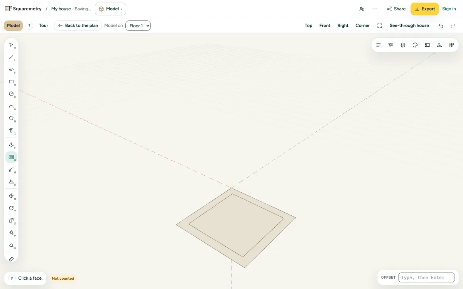Click the fullscreen view icon
The image size is (463, 289).
point(380,26)
